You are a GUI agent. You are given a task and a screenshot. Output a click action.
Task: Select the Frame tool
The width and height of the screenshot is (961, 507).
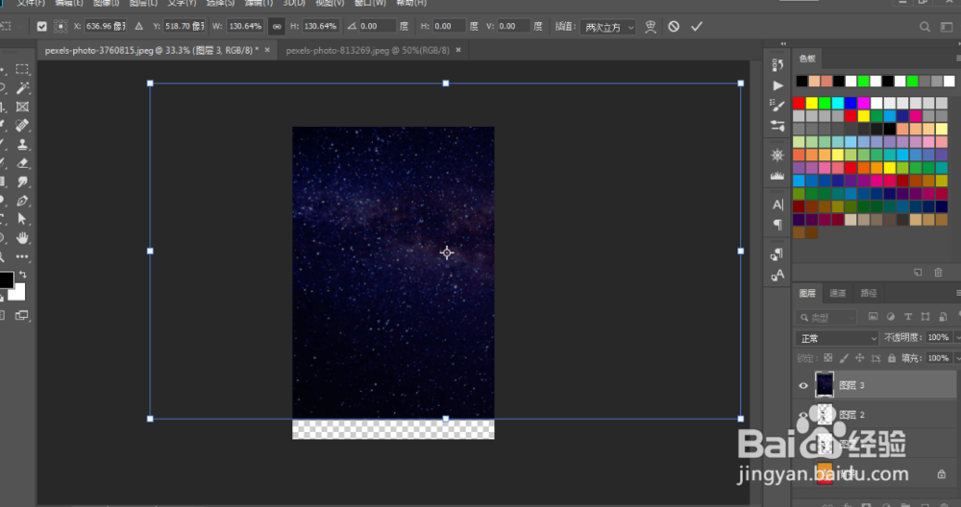tap(22, 107)
